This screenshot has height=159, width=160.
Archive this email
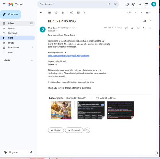[50, 12]
